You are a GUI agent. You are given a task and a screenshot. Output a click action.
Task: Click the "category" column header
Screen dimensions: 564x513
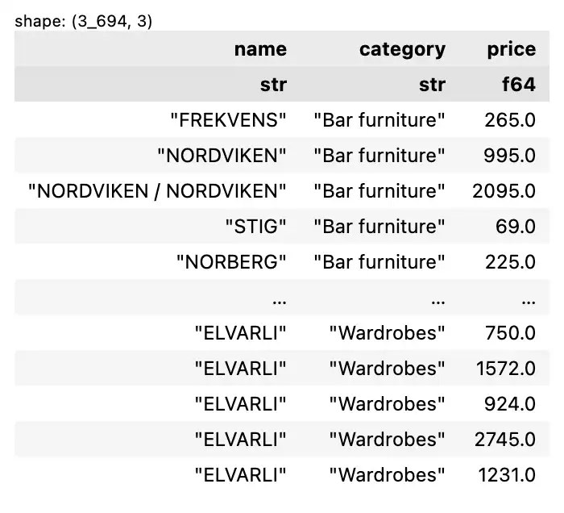[x=402, y=49]
